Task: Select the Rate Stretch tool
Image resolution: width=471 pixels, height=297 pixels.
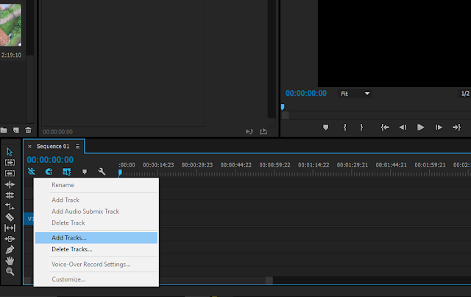Action: [x=10, y=206]
